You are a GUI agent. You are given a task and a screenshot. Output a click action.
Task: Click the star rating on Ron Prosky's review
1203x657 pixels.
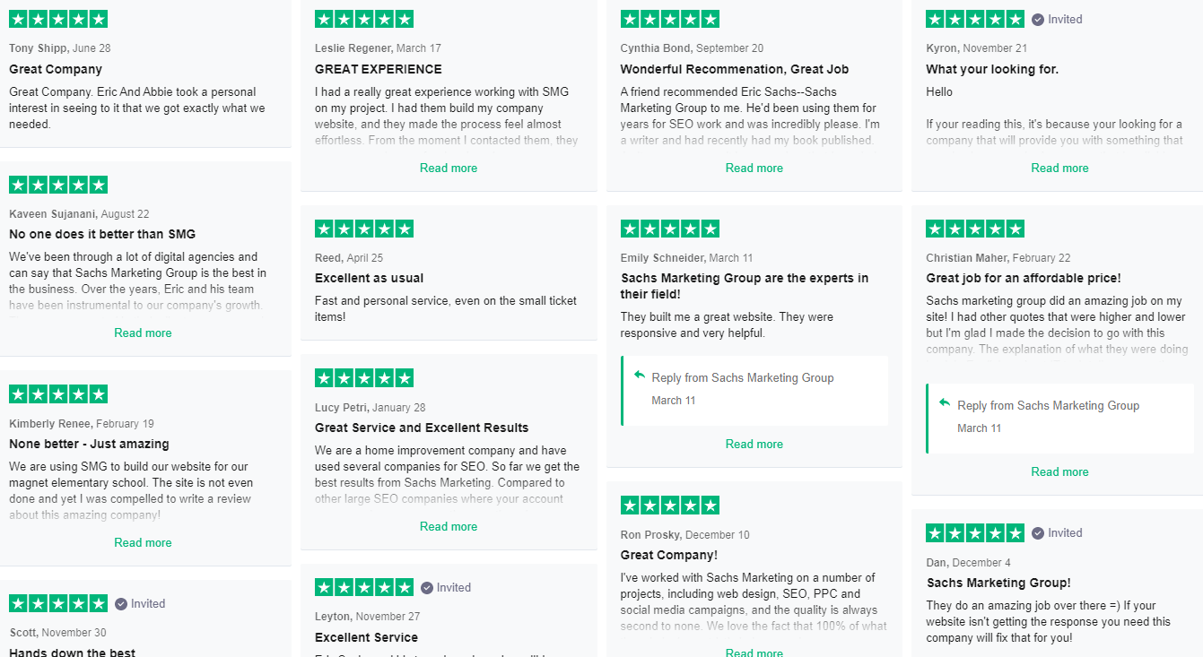[669, 505]
